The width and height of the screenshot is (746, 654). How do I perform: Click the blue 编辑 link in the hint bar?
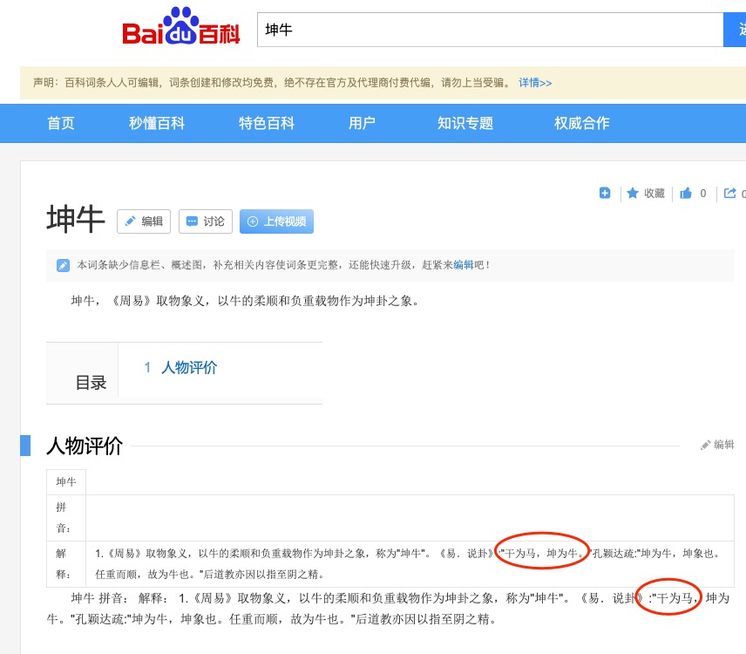point(463,265)
